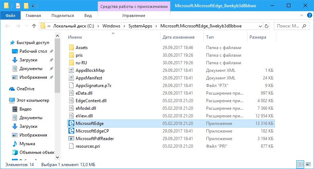
Task: Open the Файл menu
Action: (x=11, y=16)
